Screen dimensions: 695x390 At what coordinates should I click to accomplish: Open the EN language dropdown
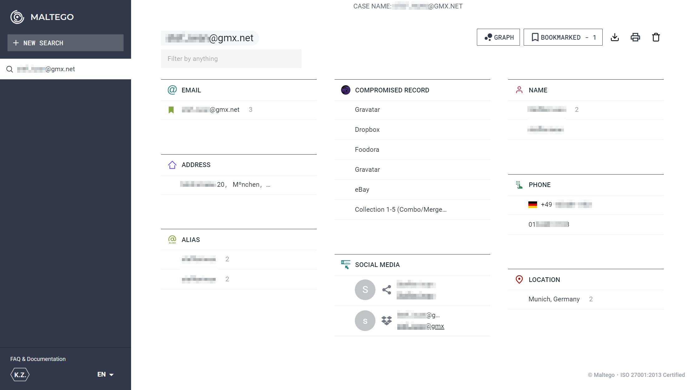[105, 374]
